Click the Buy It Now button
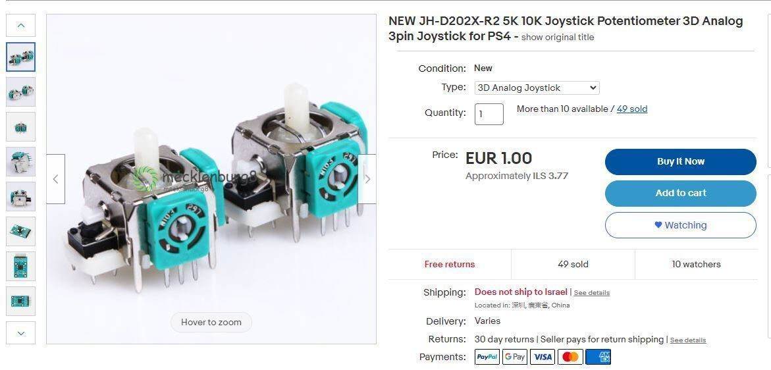Viewport: 771px width, 370px height. (x=681, y=162)
